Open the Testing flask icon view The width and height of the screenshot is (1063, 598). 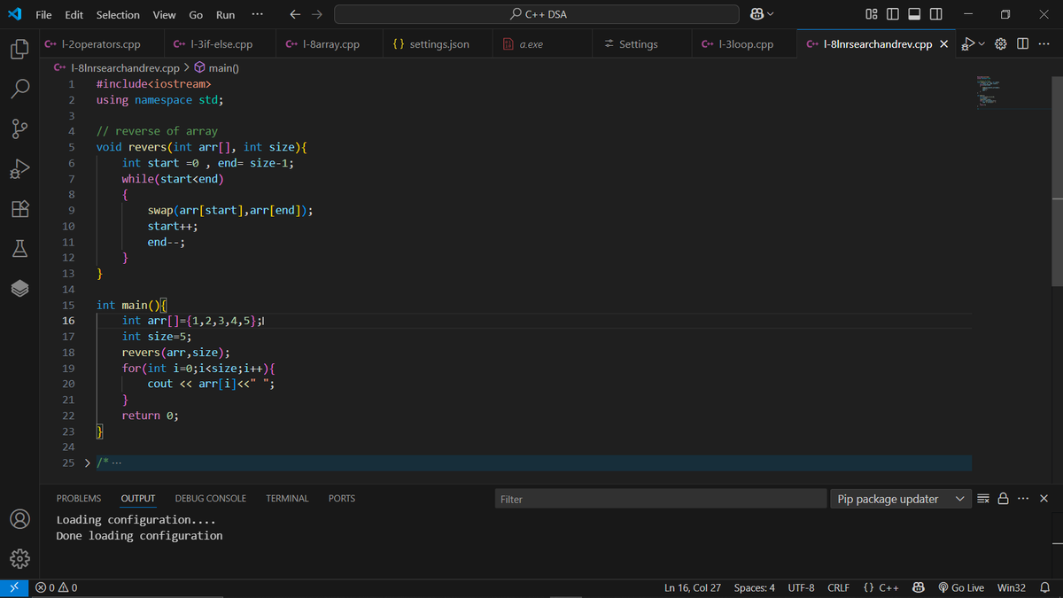tap(20, 249)
